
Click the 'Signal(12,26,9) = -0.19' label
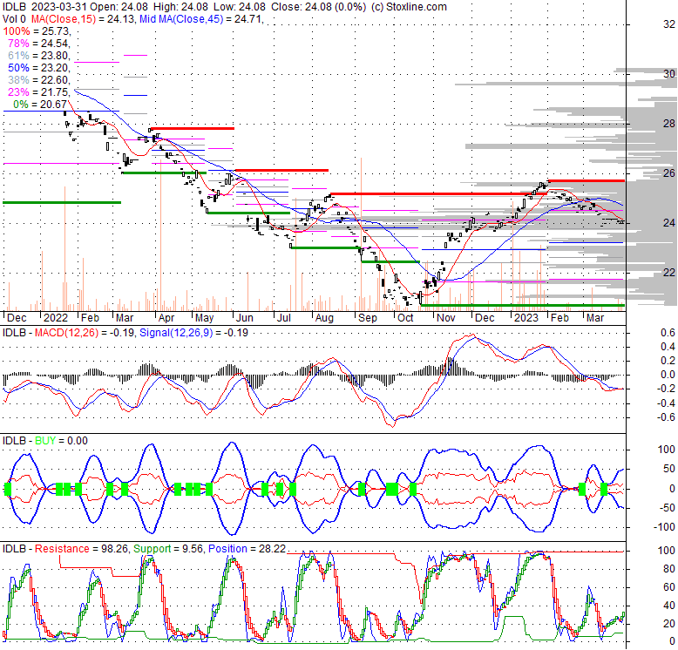point(193,333)
